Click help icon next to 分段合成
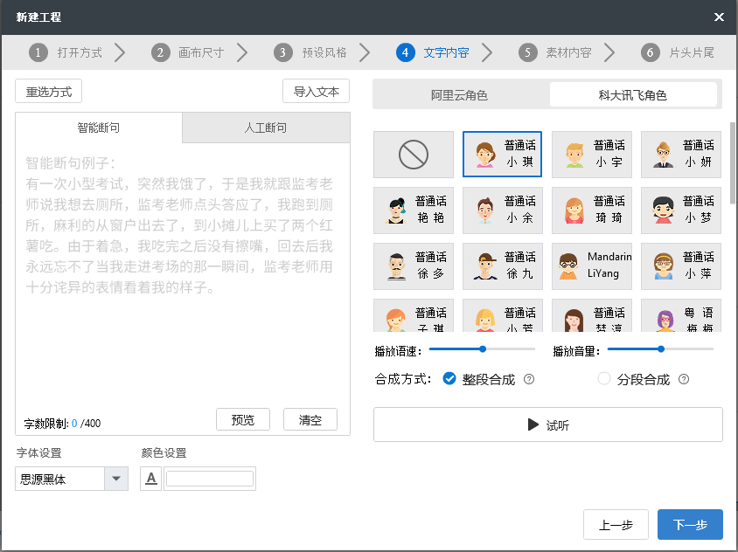 click(684, 379)
